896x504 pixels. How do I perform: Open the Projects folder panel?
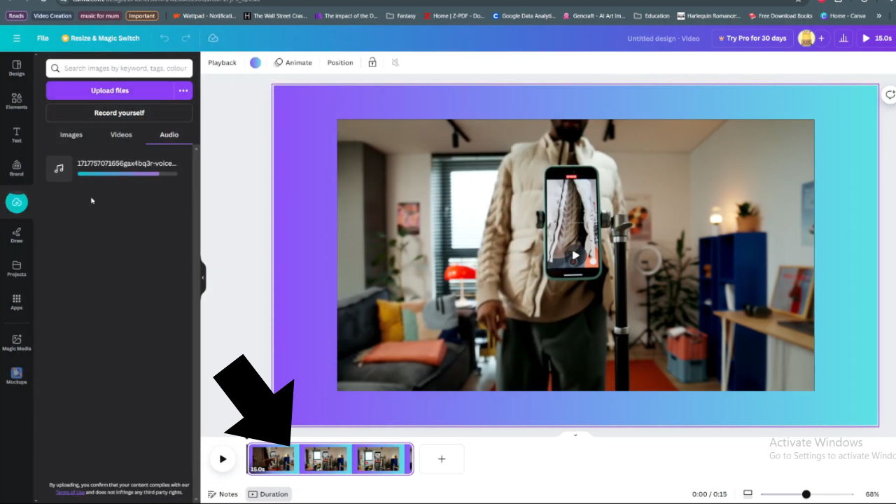click(17, 269)
